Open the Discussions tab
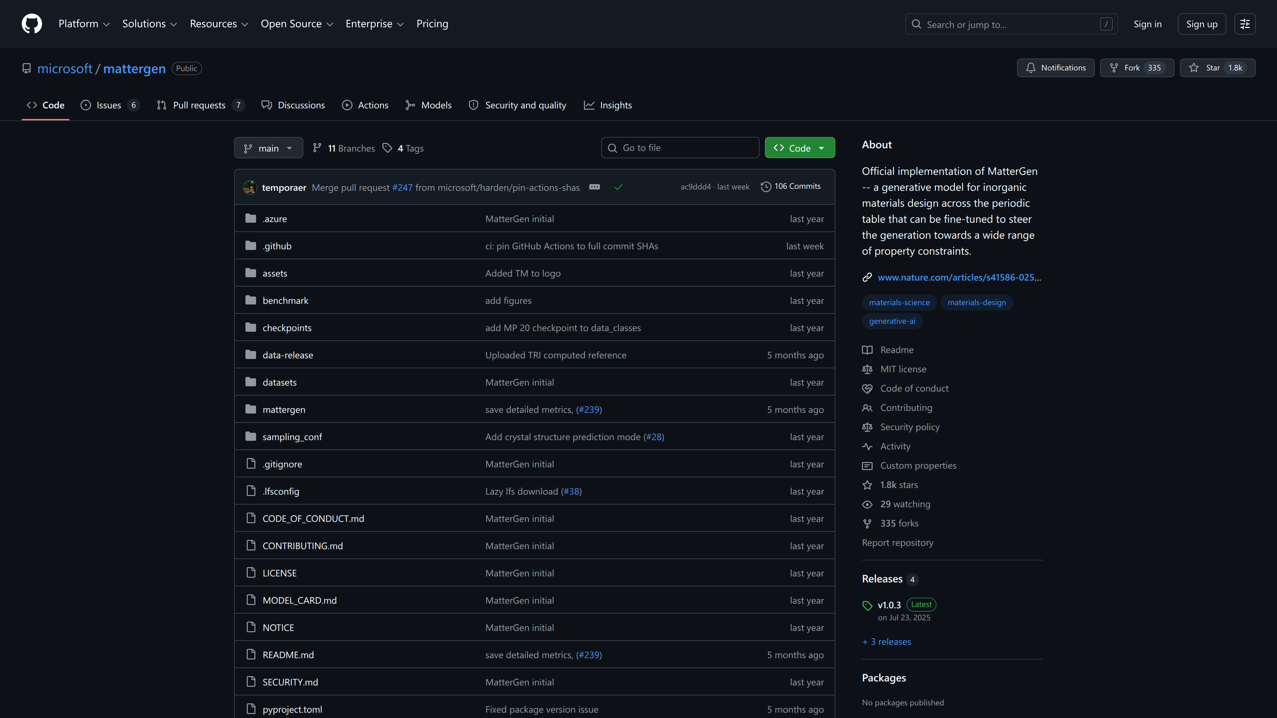Viewport: 1277px width, 718px height. [293, 105]
